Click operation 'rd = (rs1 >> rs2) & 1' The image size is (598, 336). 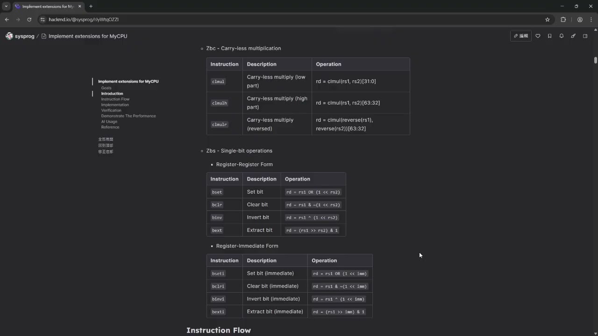[312, 230]
